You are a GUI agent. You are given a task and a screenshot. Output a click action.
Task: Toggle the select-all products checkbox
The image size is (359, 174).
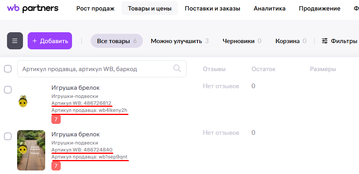8,69
